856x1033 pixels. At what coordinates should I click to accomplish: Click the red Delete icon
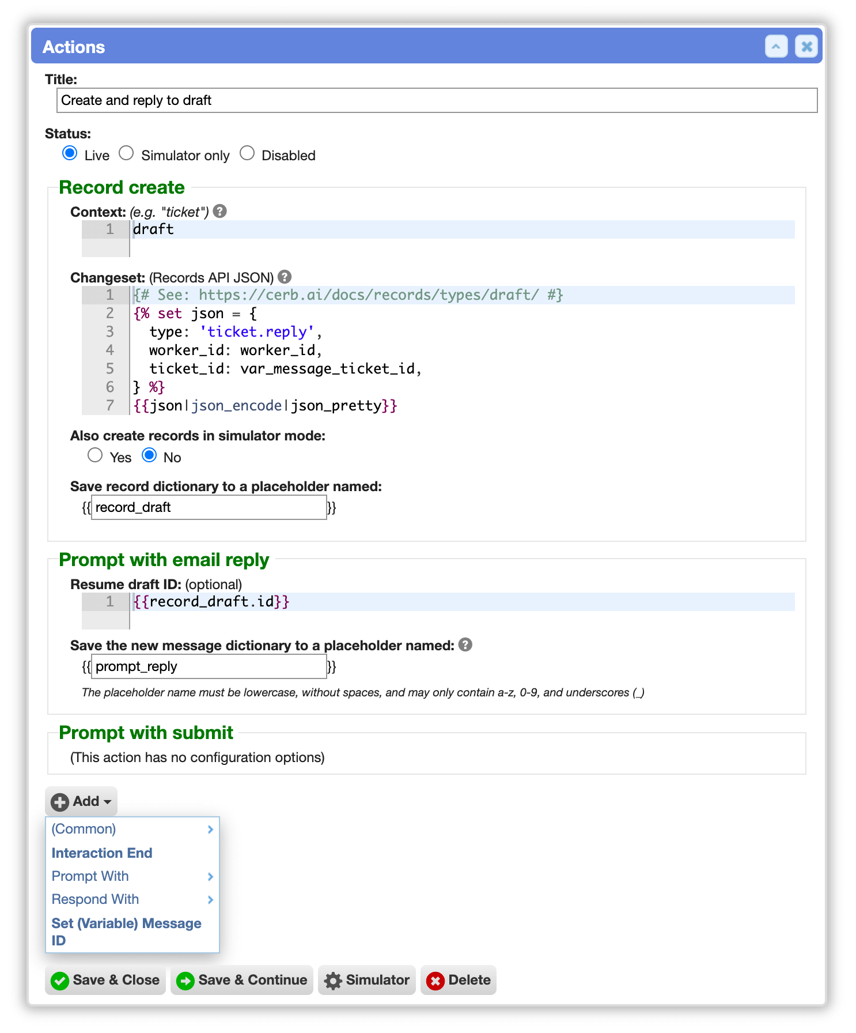click(x=435, y=981)
